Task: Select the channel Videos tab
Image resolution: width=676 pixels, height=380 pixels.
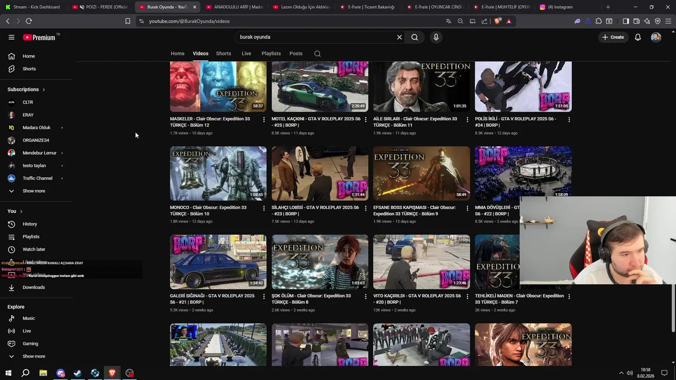Action: [x=200, y=53]
